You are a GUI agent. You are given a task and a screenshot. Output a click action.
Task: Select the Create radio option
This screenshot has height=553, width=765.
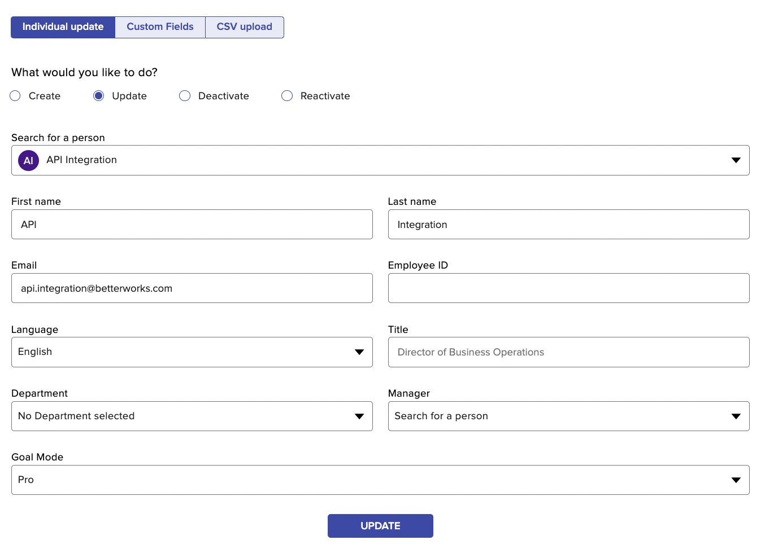(x=15, y=96)
